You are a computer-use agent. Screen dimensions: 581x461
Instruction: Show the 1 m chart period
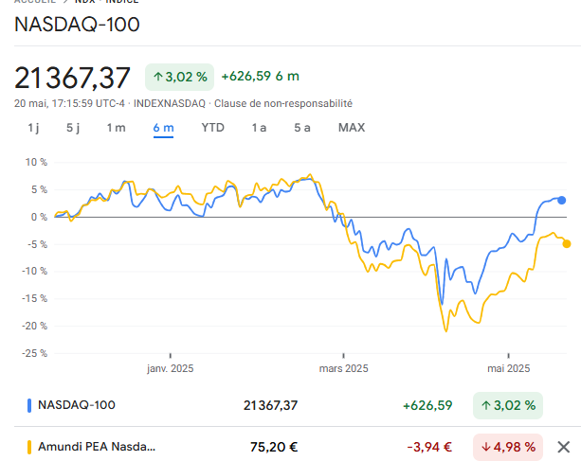click(116, 128)
